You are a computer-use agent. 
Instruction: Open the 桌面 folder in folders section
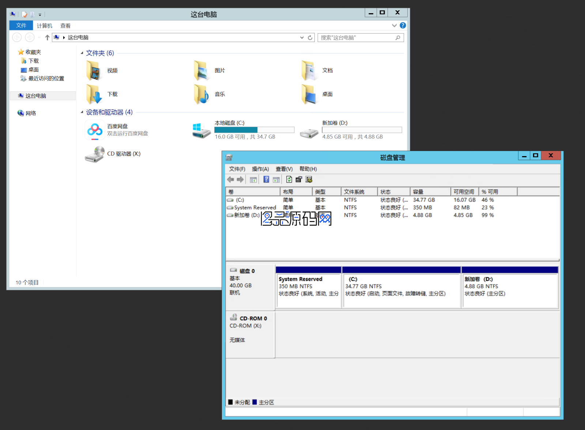309,94
